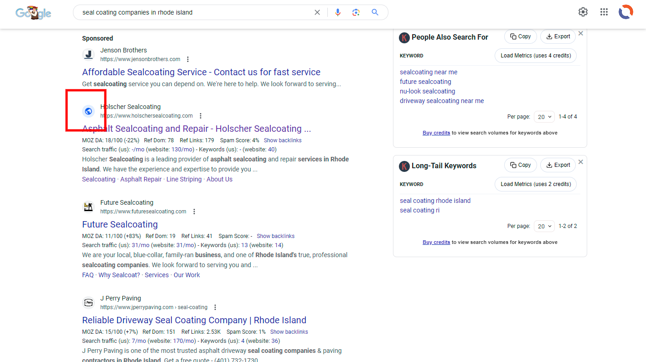The height and width of the screenshot is (362, 646).
Task: Open Future Sealcoating FAQ sitelink
Action: [88, 275]
